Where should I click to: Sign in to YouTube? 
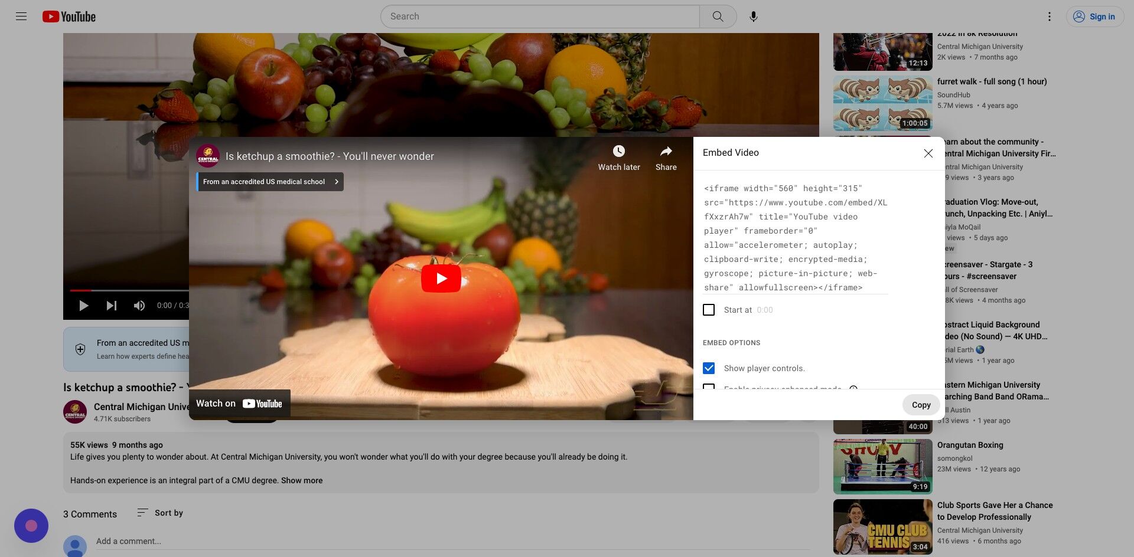click(1094, 17)
